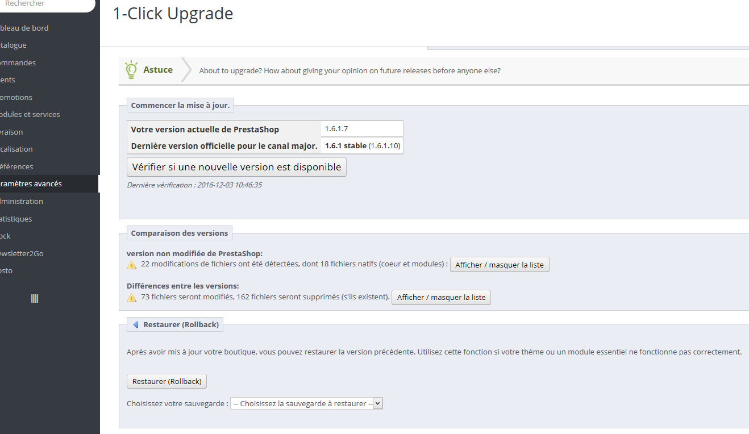Click the Restaurer (Rollback) button

(167, 381)
